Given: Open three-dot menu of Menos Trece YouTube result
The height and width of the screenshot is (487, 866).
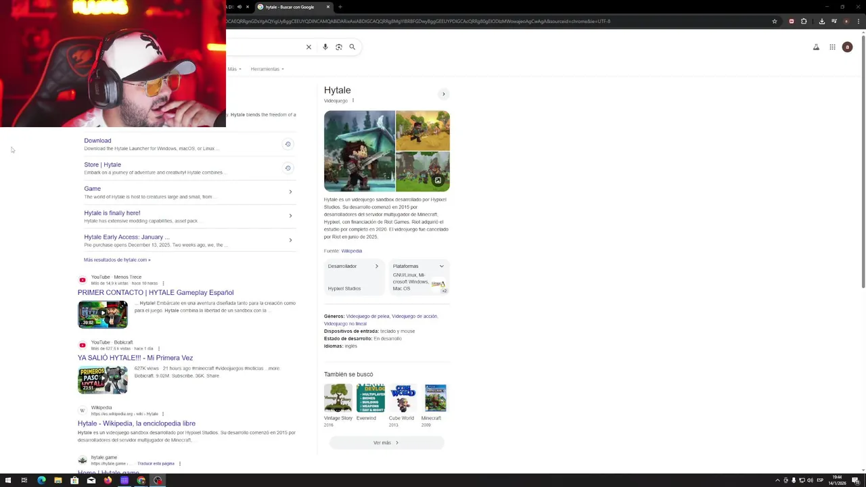Looking at the screenshot, I should pos(163,283).
